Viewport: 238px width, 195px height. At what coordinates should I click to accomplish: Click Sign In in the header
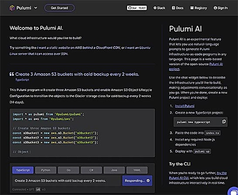(221, 8)
